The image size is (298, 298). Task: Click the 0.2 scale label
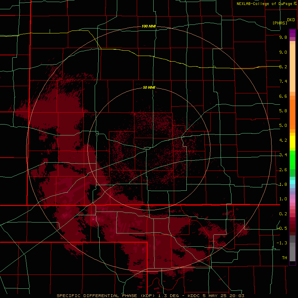click(x=283, y=214)
